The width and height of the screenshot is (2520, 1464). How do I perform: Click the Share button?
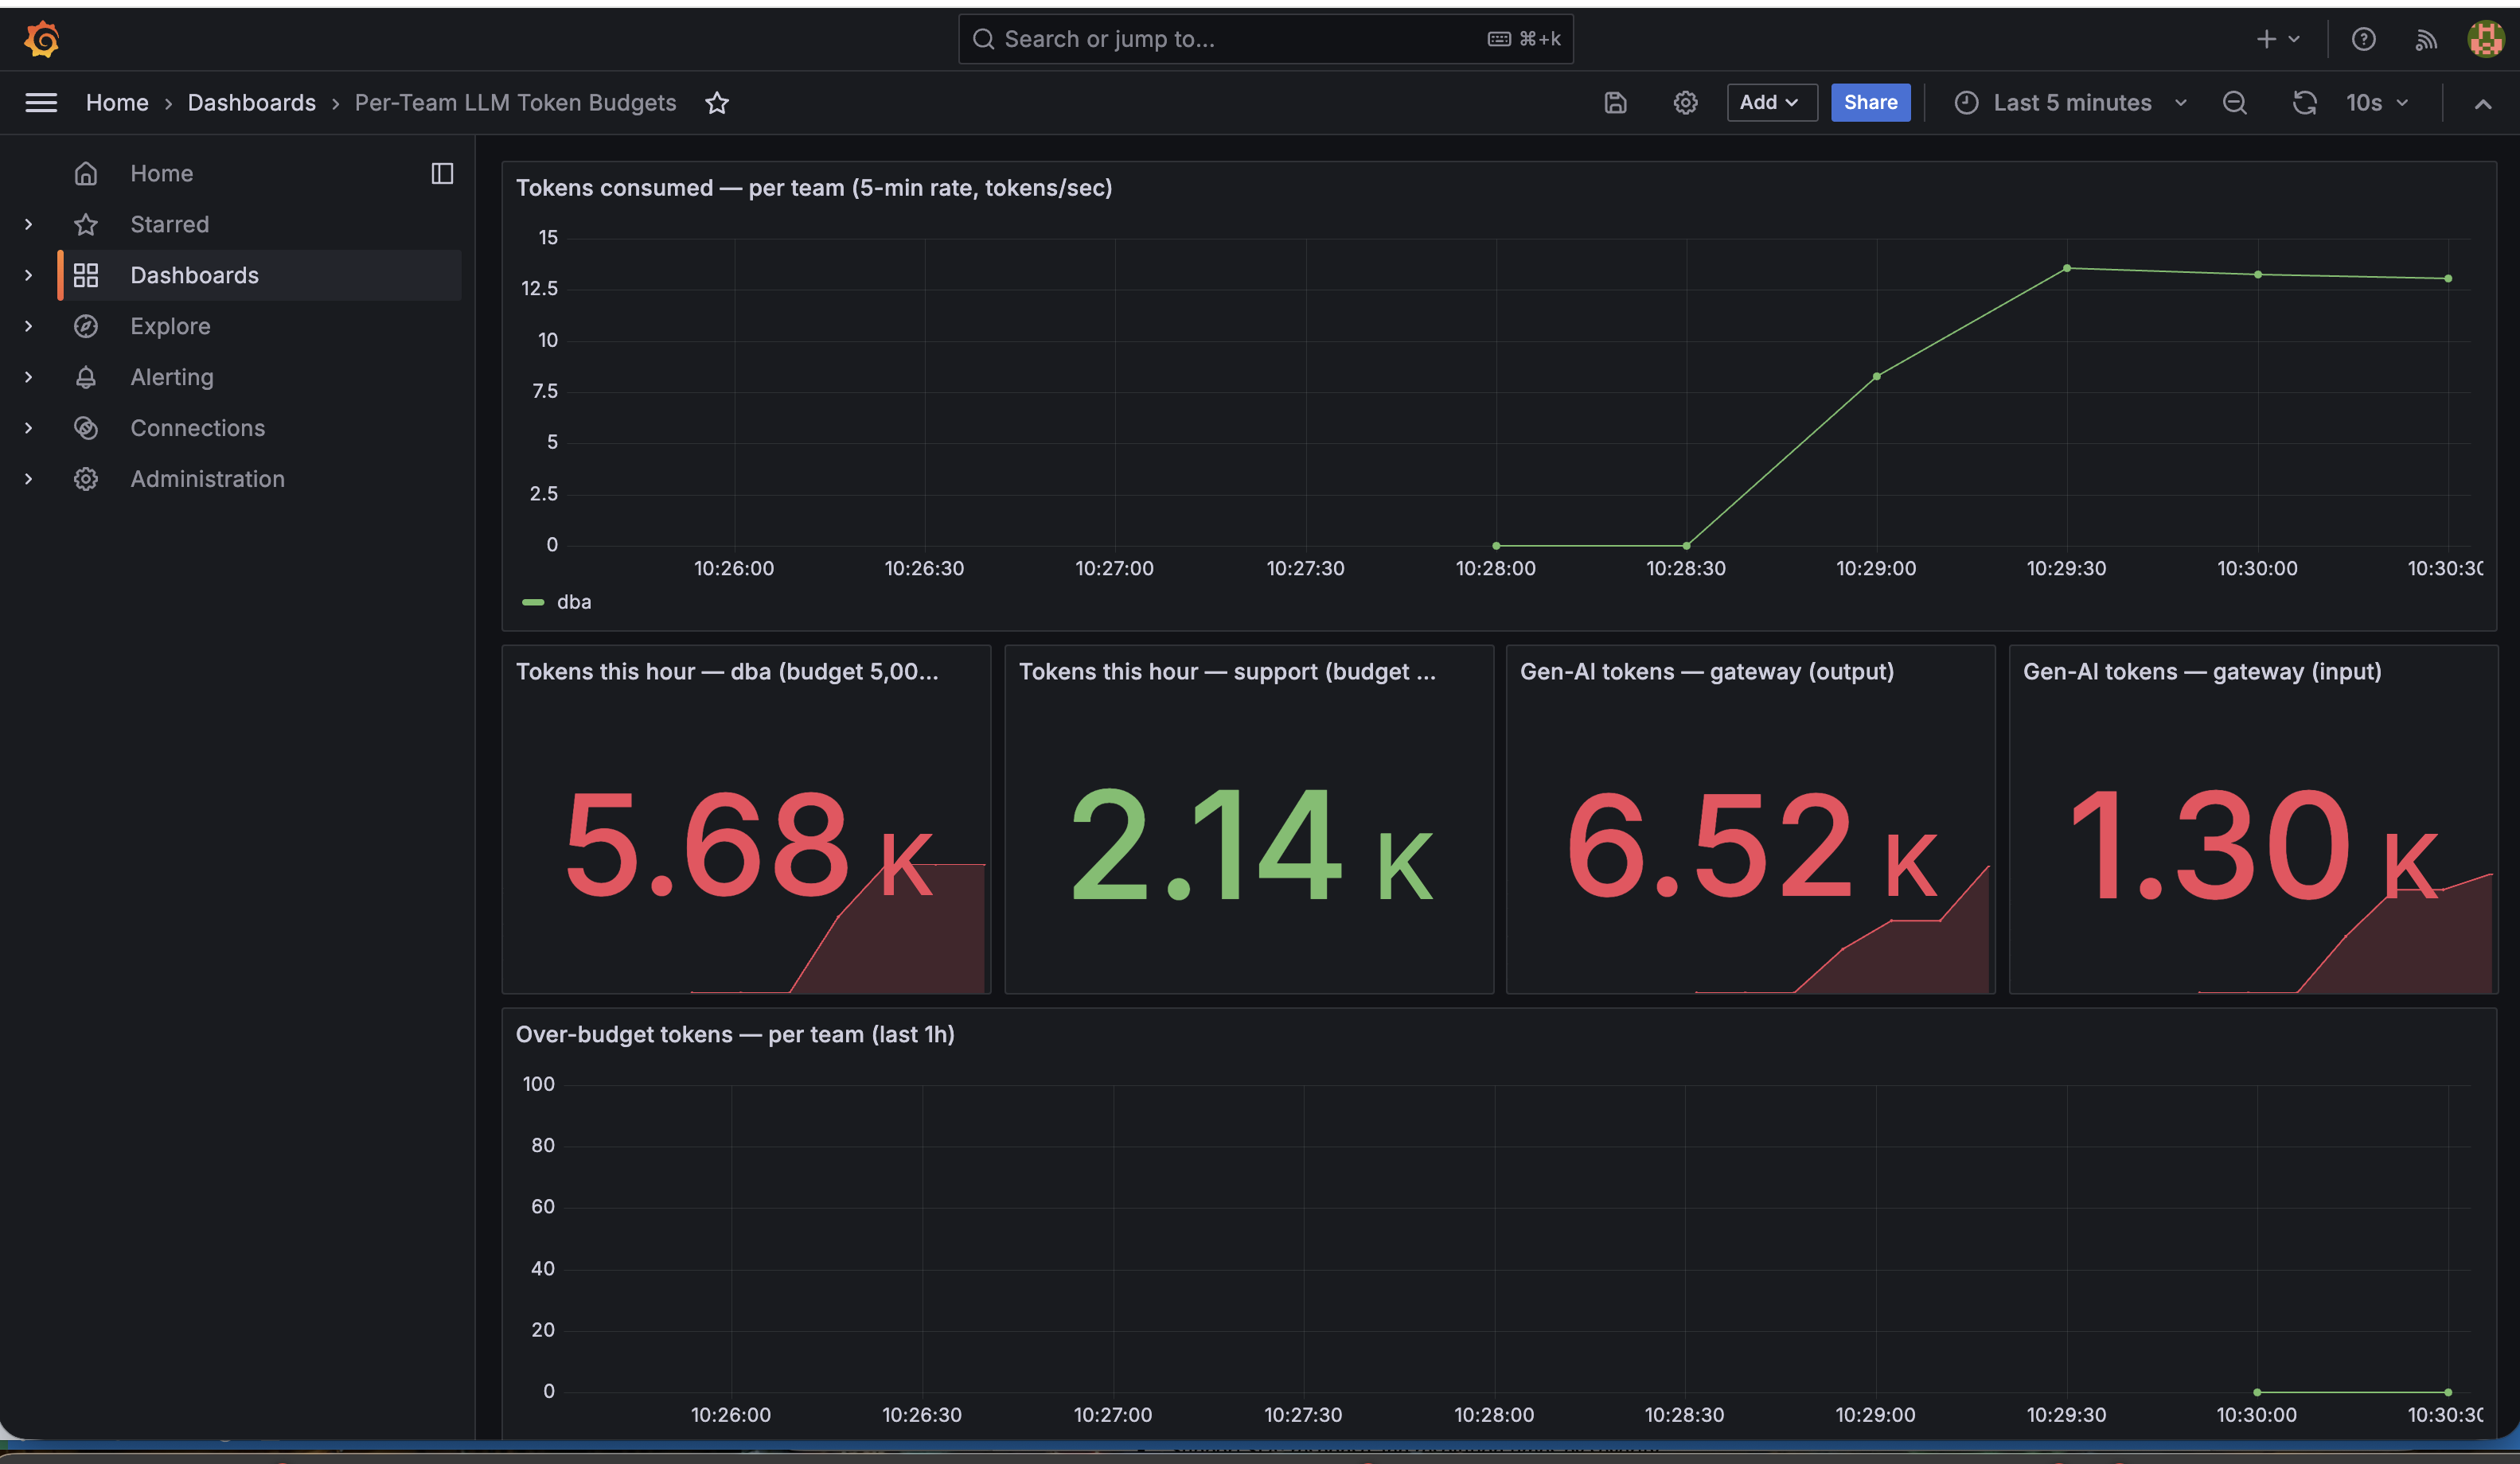(1870, 102)
